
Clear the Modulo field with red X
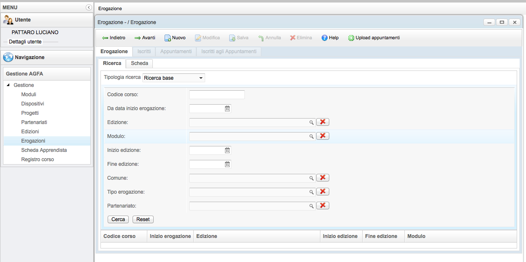click(323, 136)
